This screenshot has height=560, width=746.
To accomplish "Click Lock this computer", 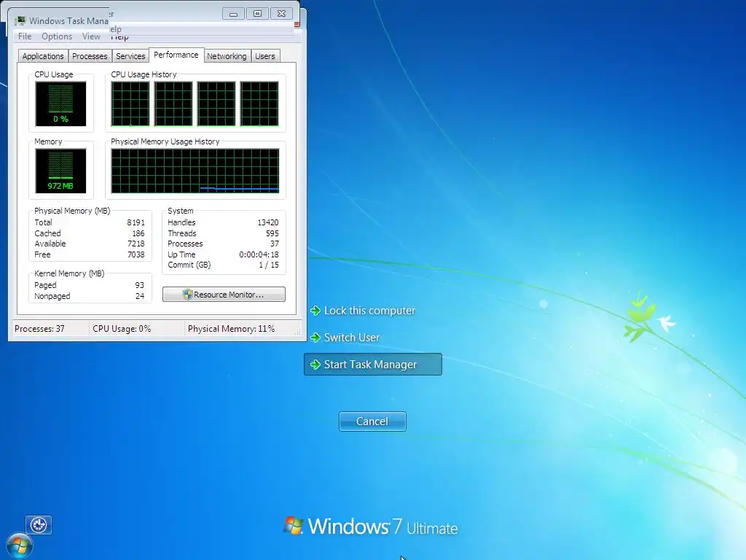I will coord(369,311).
